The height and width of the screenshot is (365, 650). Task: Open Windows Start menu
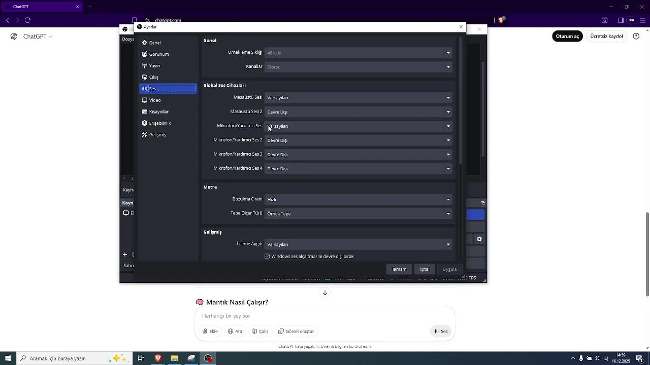click(x=8, y=358)
